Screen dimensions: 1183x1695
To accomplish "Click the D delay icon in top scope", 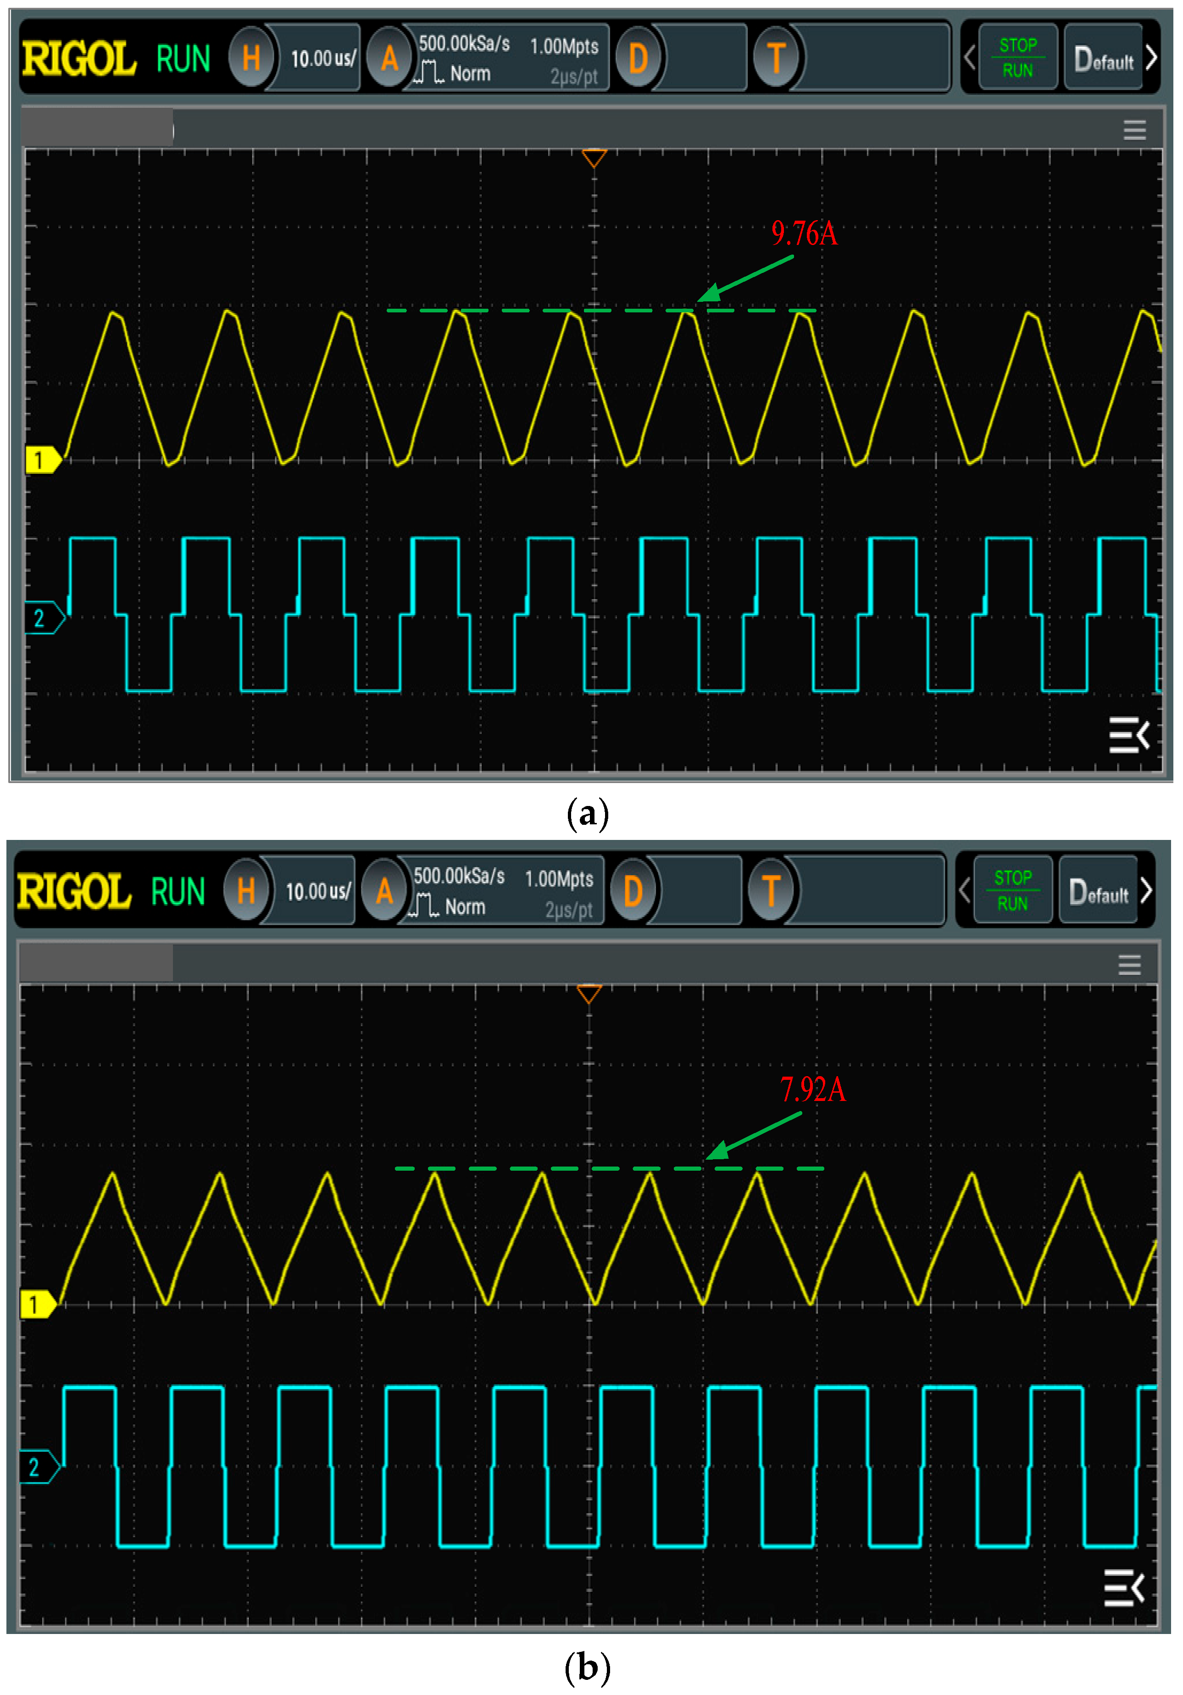I will [x=638, y=58].
